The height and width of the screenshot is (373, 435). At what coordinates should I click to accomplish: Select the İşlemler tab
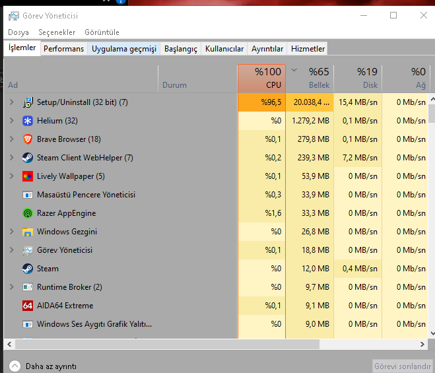(22, 48)
